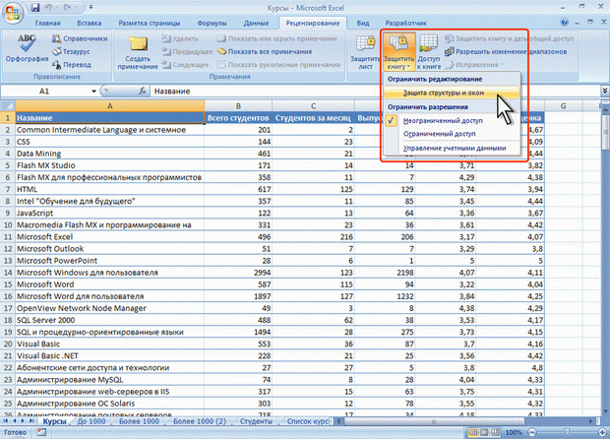Switch to sheet До 1000
This screenshot has height=439, width=610.
[x=91, y=421]
